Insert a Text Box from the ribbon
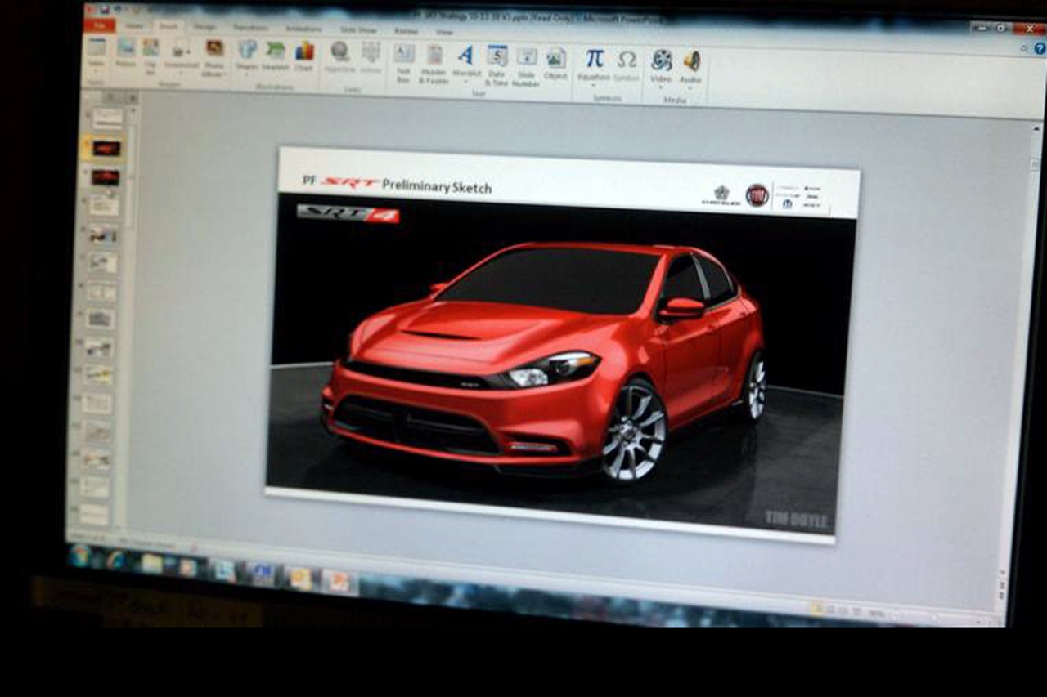The width and height of the screenshot is (1047, 697). 404,61
